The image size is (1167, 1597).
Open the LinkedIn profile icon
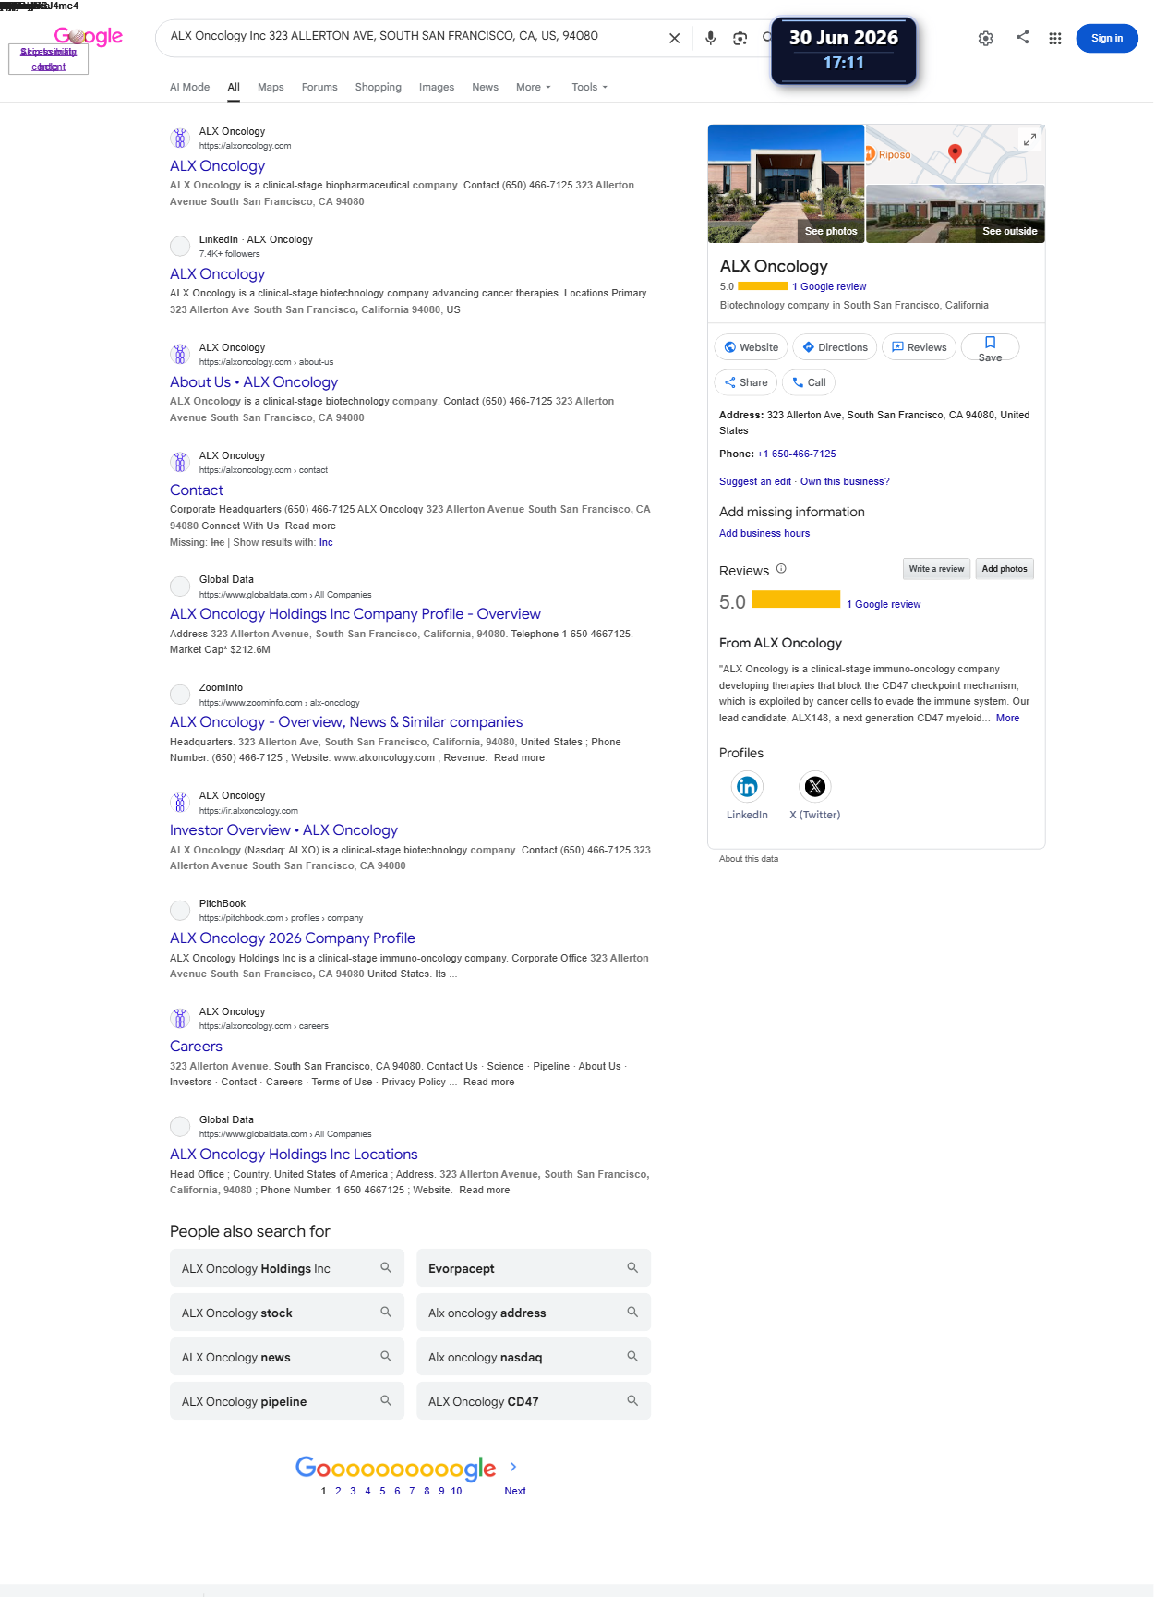pyautogui.click(x=747, y=787)
